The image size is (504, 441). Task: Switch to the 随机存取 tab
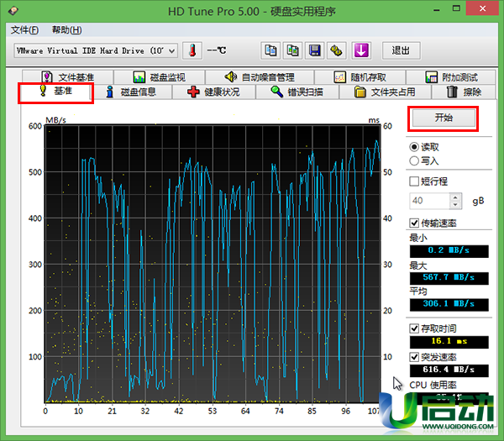tap(360, 77)
